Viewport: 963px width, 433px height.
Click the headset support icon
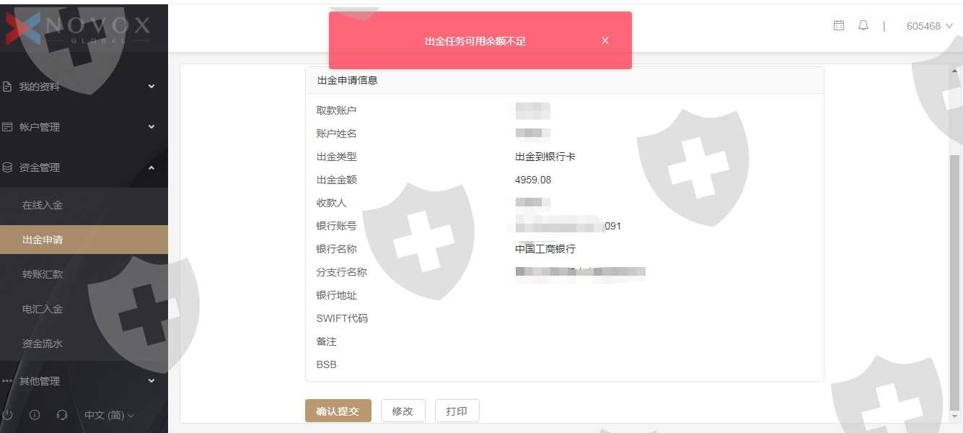[x=62, y=415]
